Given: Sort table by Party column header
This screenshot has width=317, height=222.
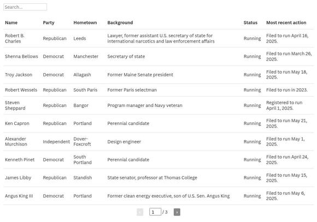Looking at the screenshot, I should [x=49, y=22].
